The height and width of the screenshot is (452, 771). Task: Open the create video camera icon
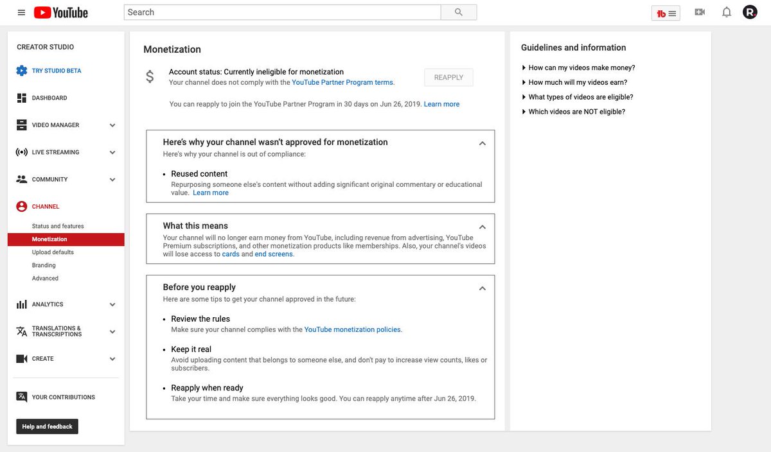700,12
